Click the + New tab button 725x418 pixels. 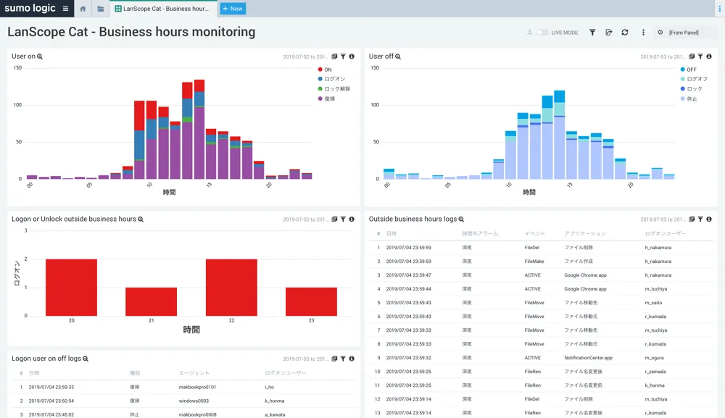pos(233,9)
